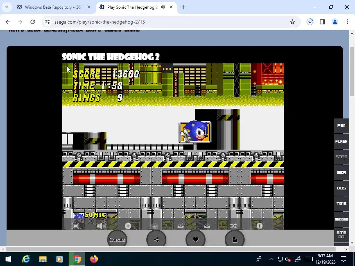Click the gamepad plus icon in emulator toolbar
Viewport: 355px width, 266px height.
(x=128, y=226)
